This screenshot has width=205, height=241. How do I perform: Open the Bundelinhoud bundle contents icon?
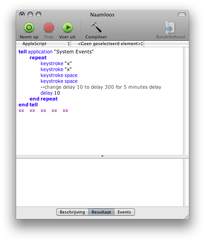click(x=170, y=27)
